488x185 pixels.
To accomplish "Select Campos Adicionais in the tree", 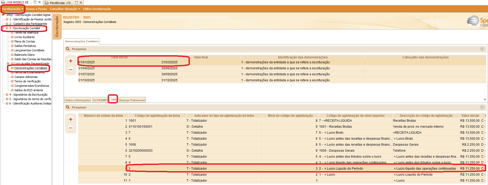I will [x=26, y=77].
